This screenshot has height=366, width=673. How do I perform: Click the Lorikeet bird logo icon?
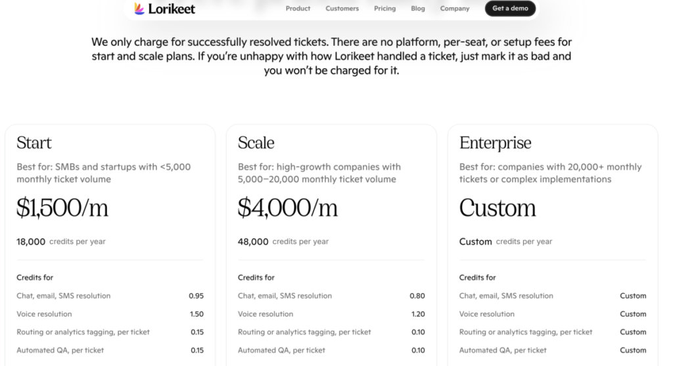tap(139, 9)
